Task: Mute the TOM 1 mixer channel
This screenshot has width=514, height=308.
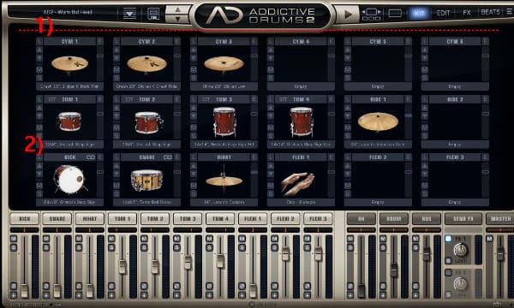Action: (111, 239)
